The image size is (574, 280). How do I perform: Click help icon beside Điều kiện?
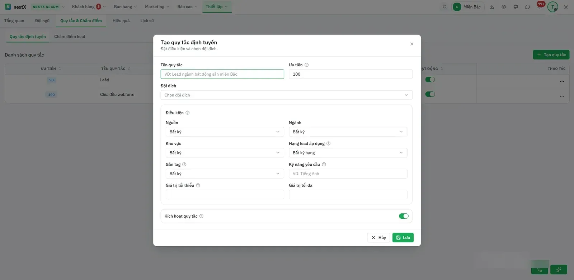(188, 113)
